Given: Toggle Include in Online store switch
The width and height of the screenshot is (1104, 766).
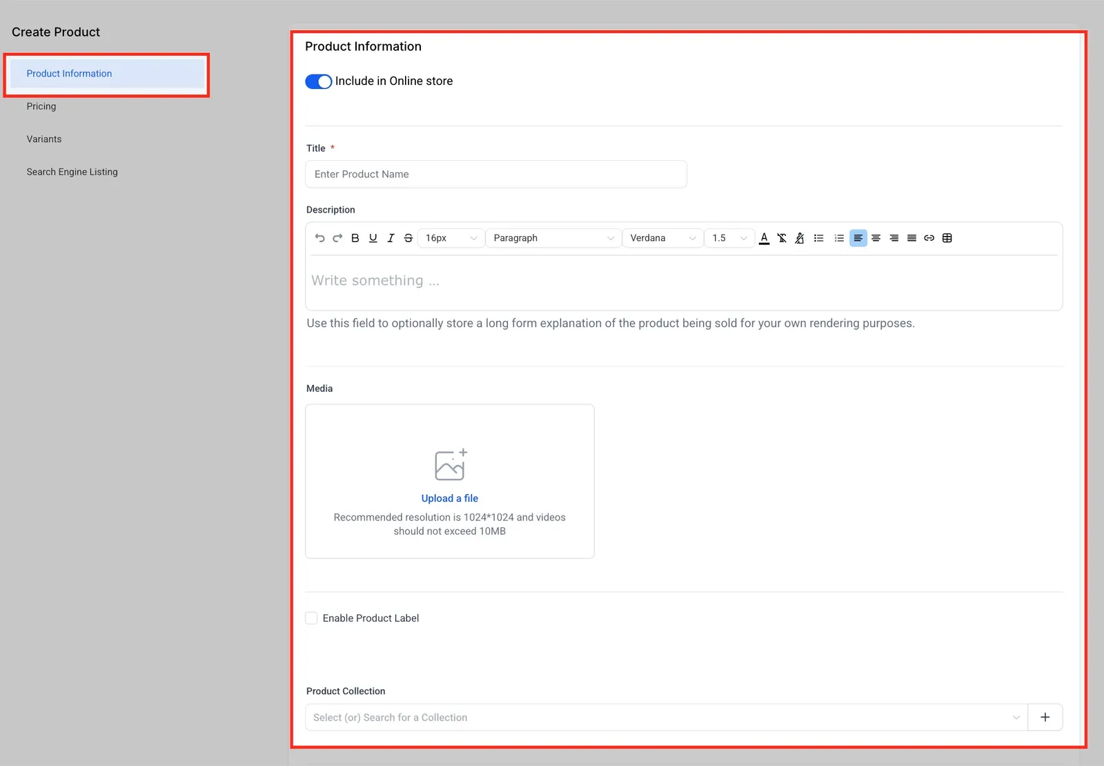Looking at the screenshot, I should [319, 81].
